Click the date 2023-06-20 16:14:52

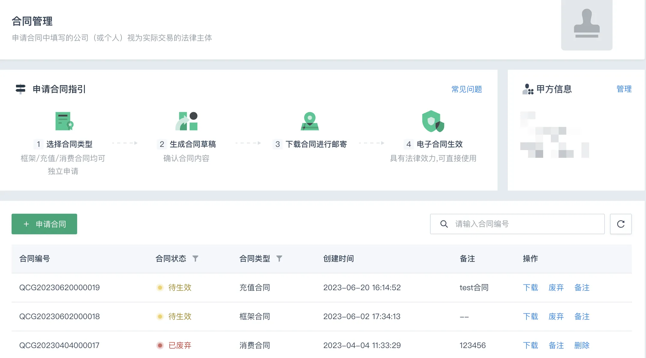click(x=362, y=287)
